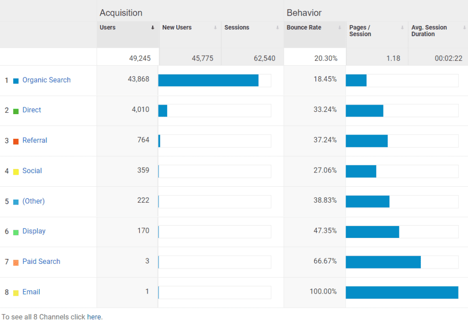
Task: Click total new users value 45,775
Action: point(202,58)
